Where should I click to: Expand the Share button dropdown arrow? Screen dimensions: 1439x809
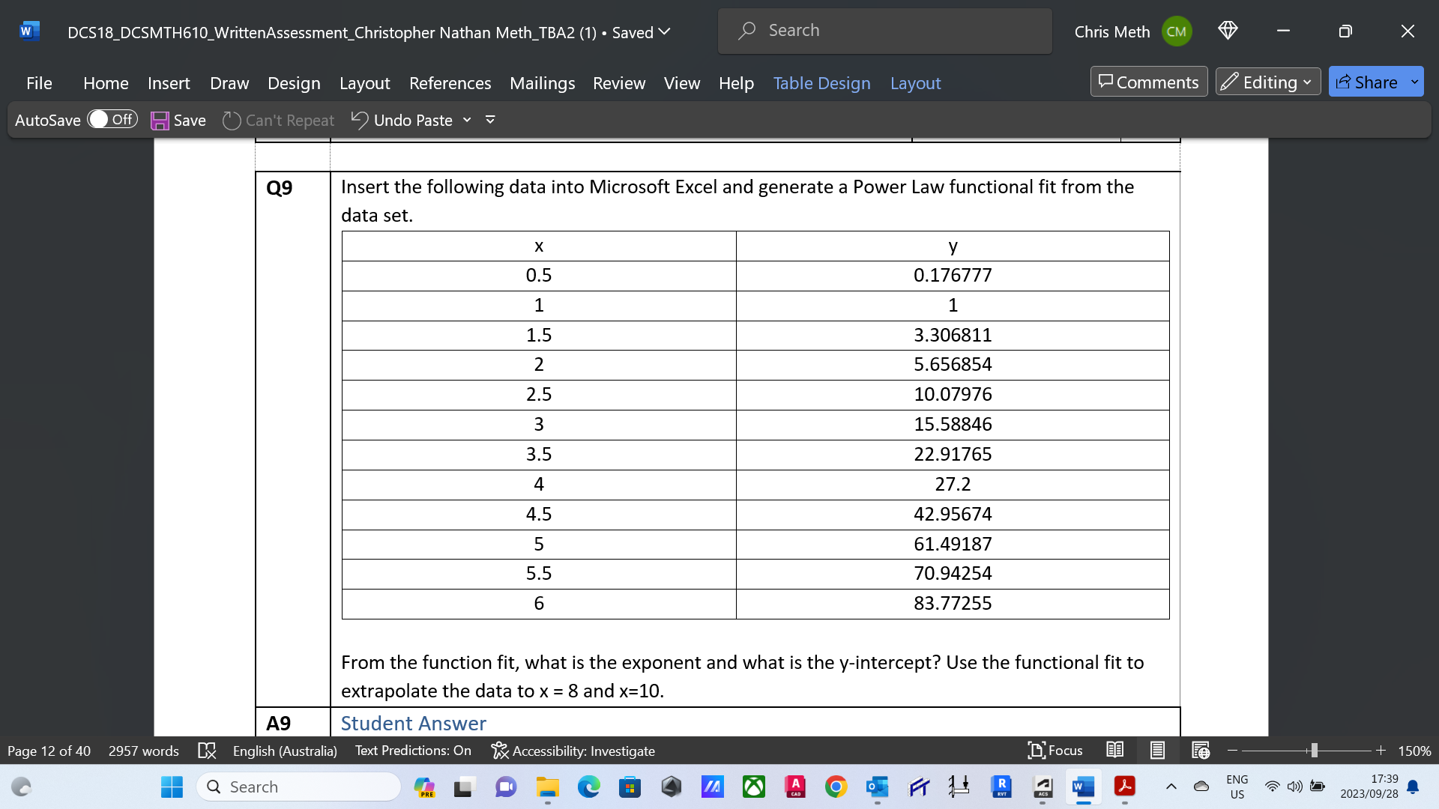point(1415,82)
